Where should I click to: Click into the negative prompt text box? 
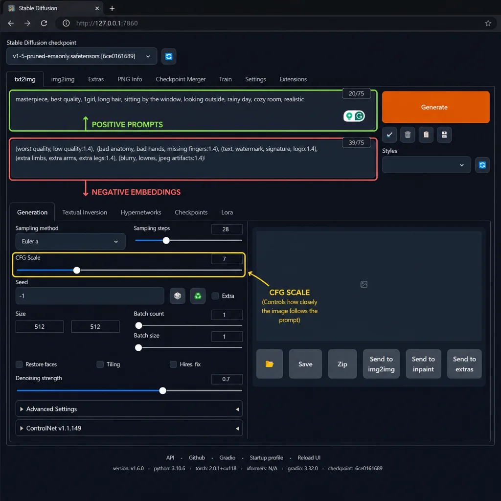(193, 159)
